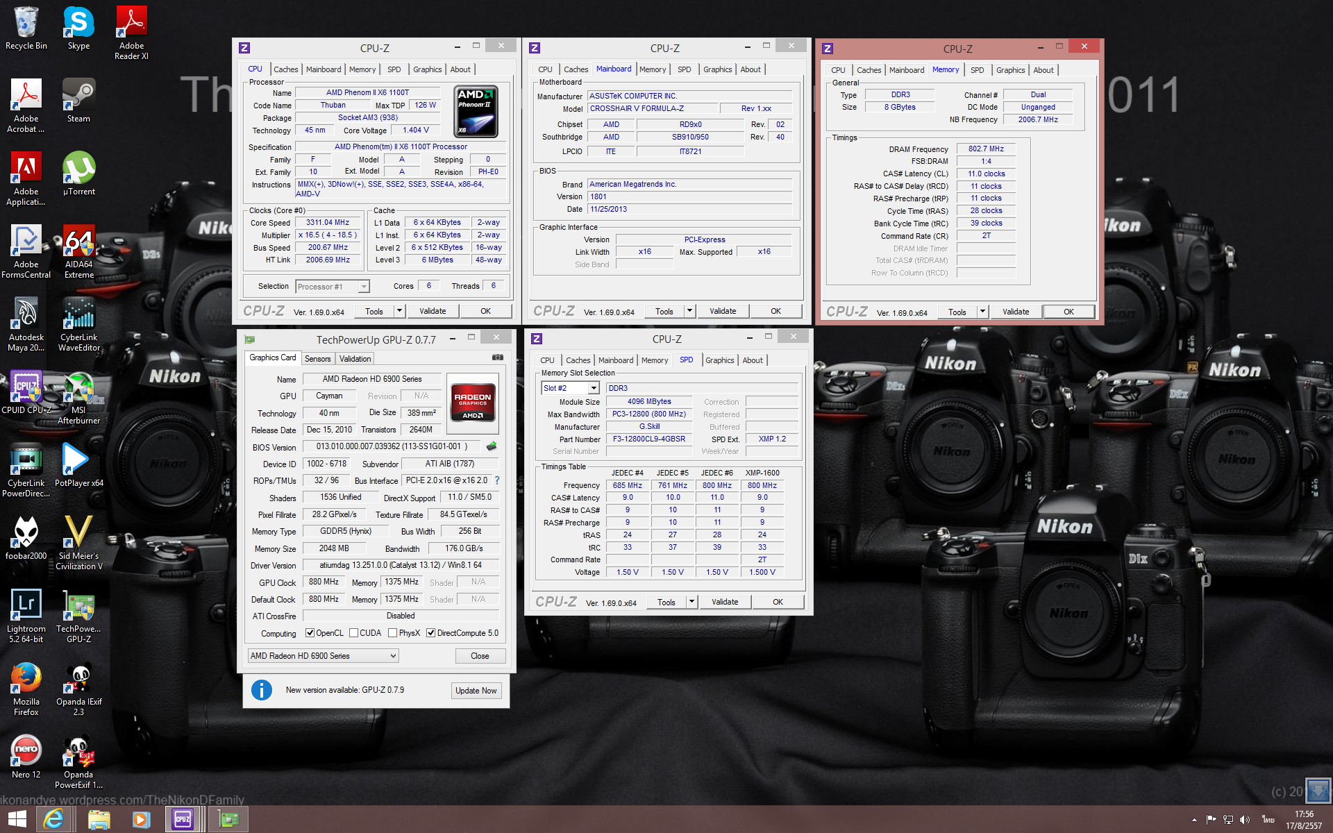Click the GPU-Z BIOS Version field

tap(392, 446)
